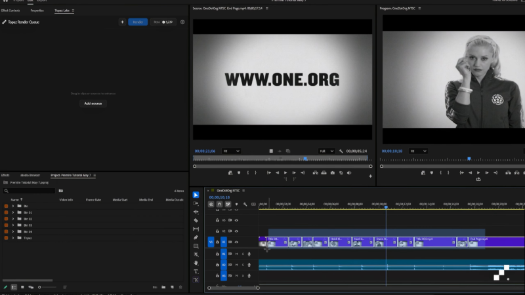The width and height of the screenshot is (525, 295).
Task: Click the trash Clear icon in Project panel
Action: (180, 287)
